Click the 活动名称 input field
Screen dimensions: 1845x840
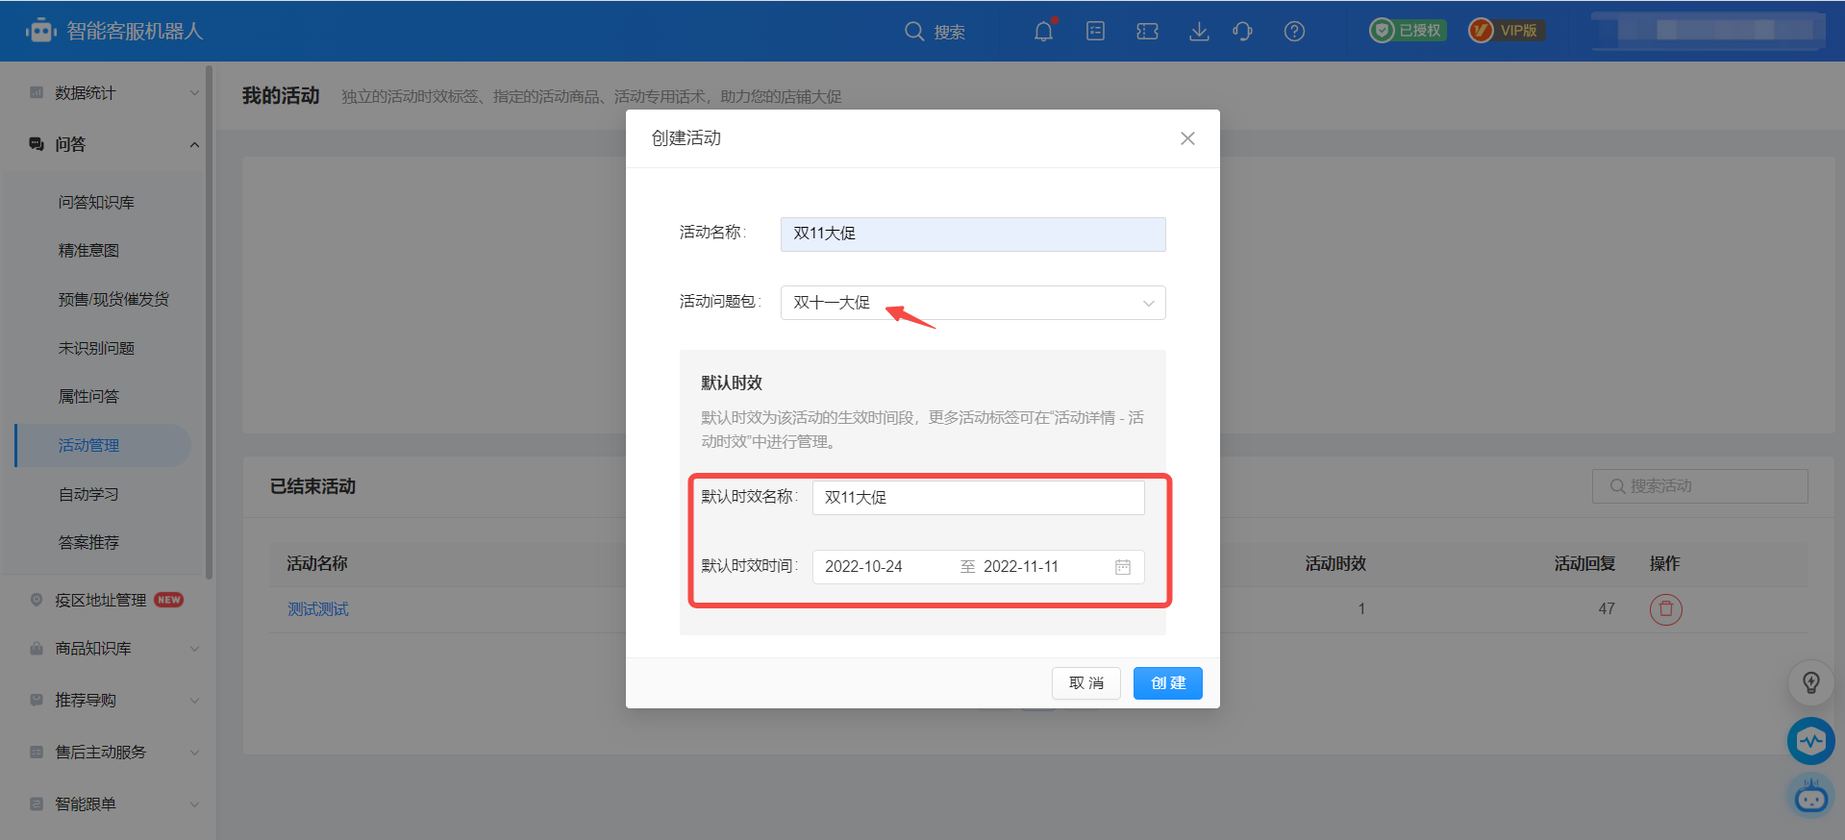973,234
